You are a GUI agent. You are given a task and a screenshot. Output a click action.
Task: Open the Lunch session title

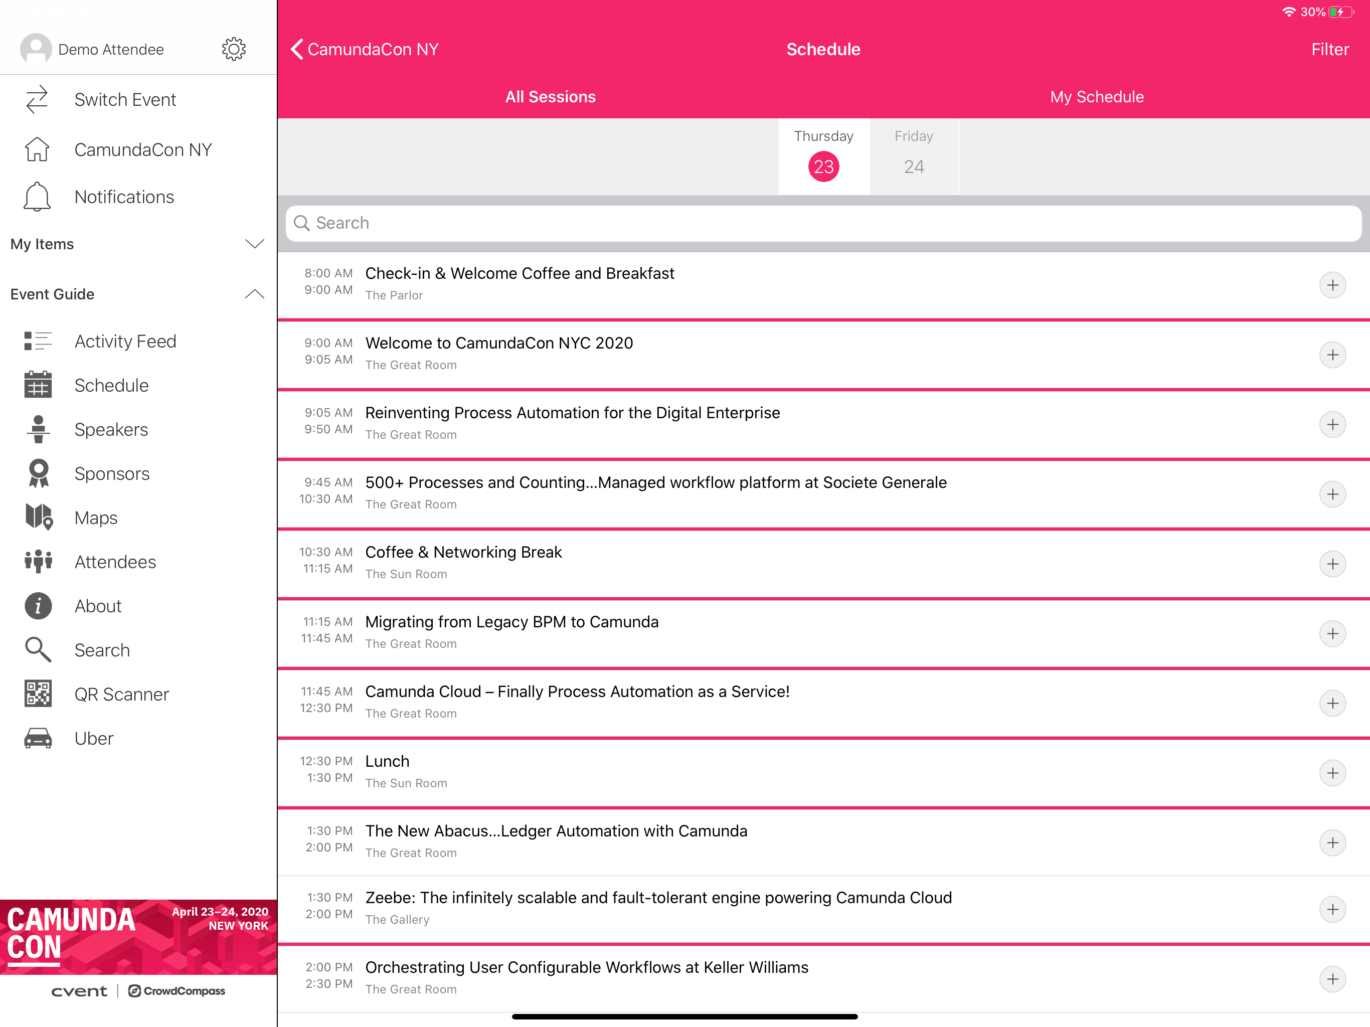pos(387,761)
